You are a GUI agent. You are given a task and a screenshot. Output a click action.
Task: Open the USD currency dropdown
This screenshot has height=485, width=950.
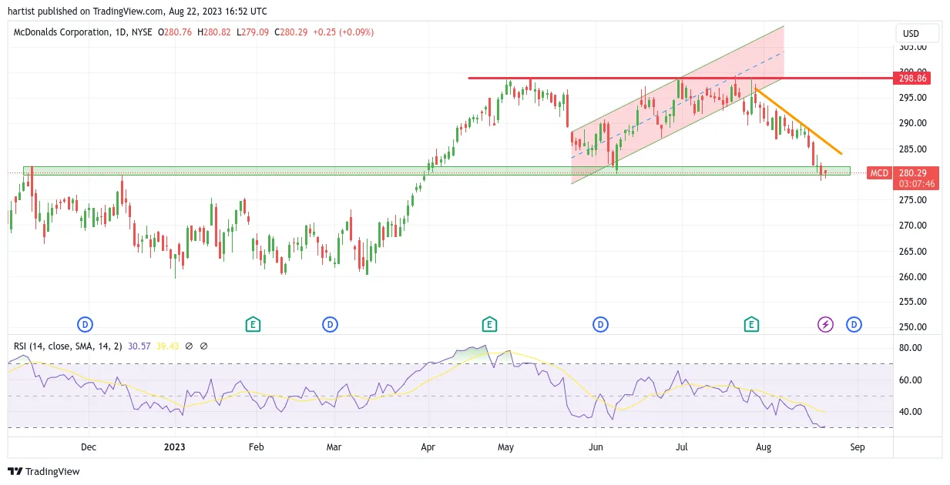tap(917, 33)
